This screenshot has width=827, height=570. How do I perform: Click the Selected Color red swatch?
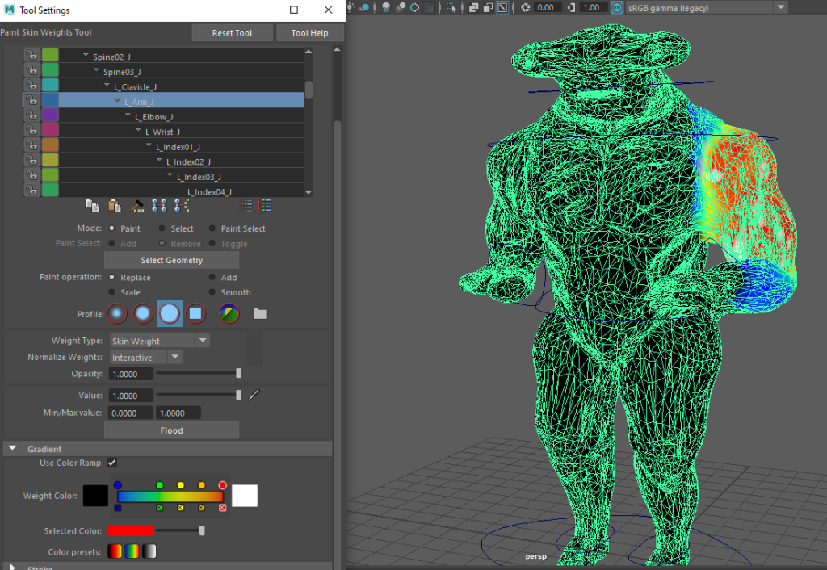point(130,530)
